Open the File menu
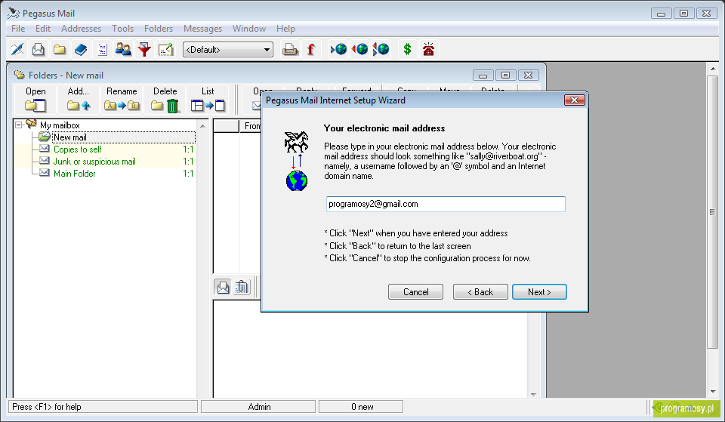 pyautogui.click(x=18, y=29)
